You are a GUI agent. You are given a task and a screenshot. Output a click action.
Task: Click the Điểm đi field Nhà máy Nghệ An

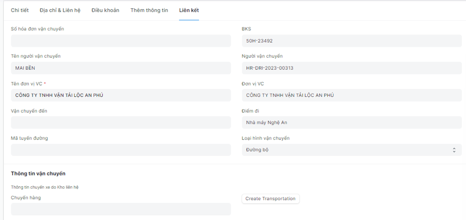[x=351, y=122]
